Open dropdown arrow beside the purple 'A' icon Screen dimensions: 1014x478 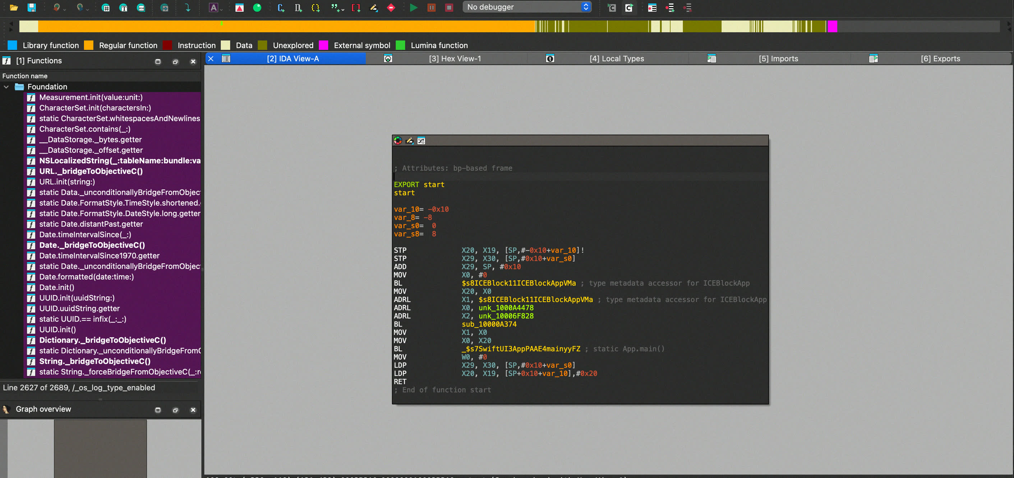click(x=222, y=9)
